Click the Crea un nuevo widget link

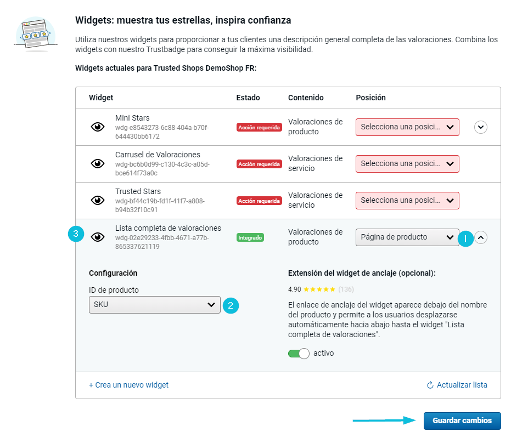(x=128, y=385)
